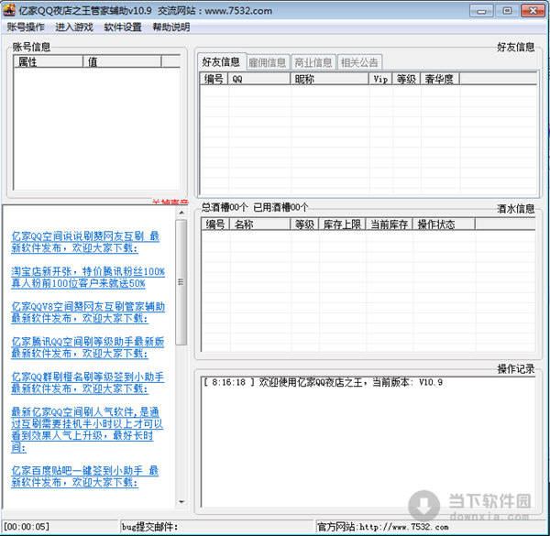This screenshot has width=550, height=536.
Task: Switch to the 好友信息 tab
Action: tap(221, 61)
